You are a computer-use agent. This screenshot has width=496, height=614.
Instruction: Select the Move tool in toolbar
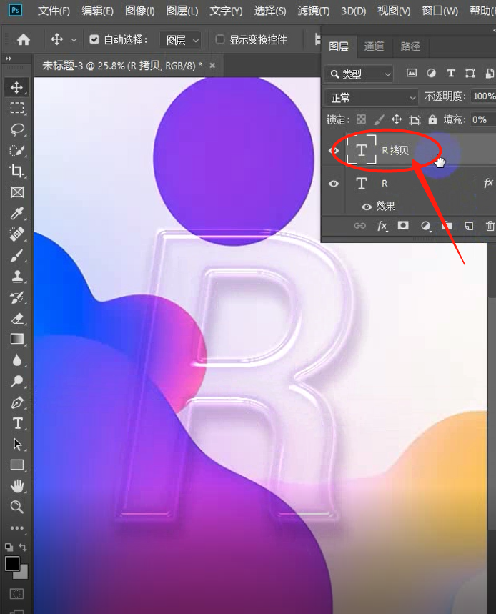[x=16, y=87]
